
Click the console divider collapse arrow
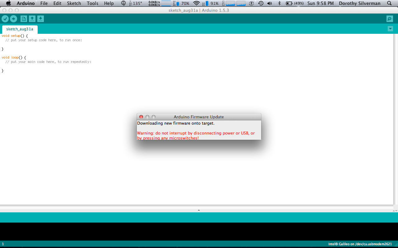coord(199,210)
